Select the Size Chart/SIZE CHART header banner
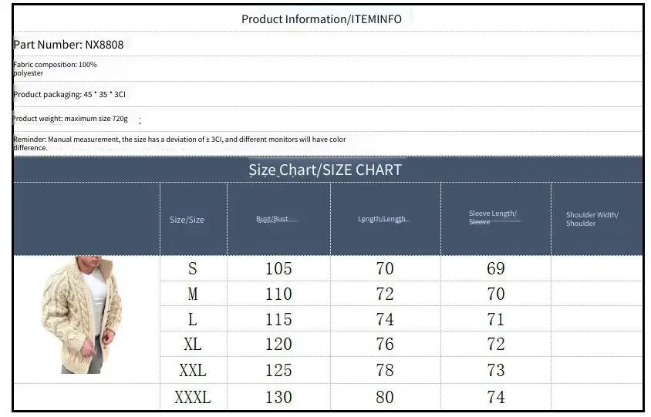Viewport: 651px width, 417px height. pos(328,170)
